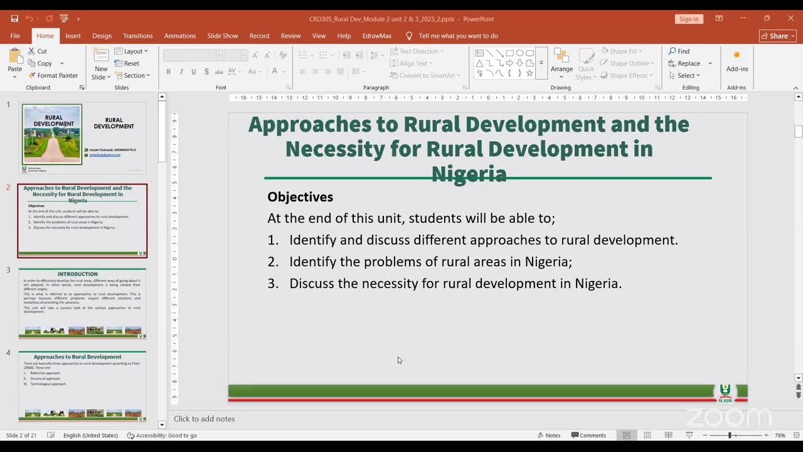The width and height of the screenshot is (803, 452).
Task: Click the Normal view icon in status bar
Action: pos(627,435)
